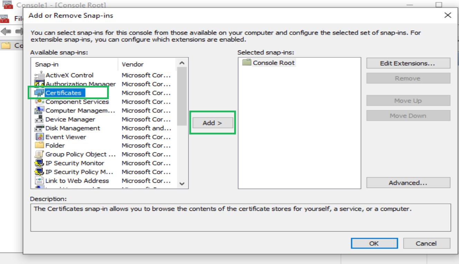The image size is (459, 264).
Task: Sort list by the Snap-in column header
Action: click(x=75, y=64)
